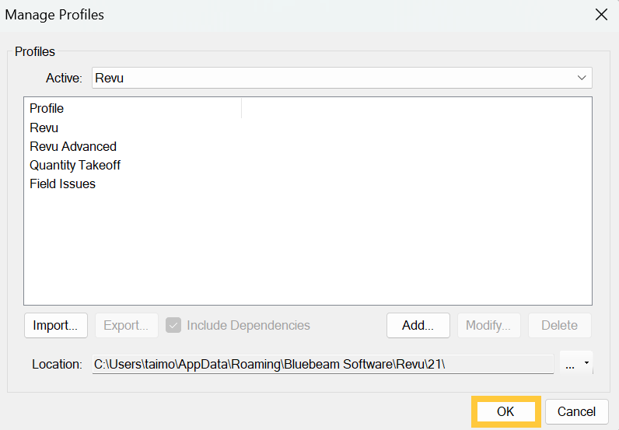
Task: Close the Manage Profiles dialog with X
Action: click(x=600, y=15)
